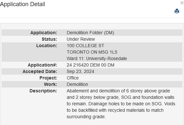184x125 pixels.
Task: Click the Application#: field label
Action: pyautogui.click(x=42, y=65)
